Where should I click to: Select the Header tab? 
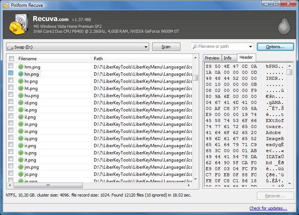(246, 57)
